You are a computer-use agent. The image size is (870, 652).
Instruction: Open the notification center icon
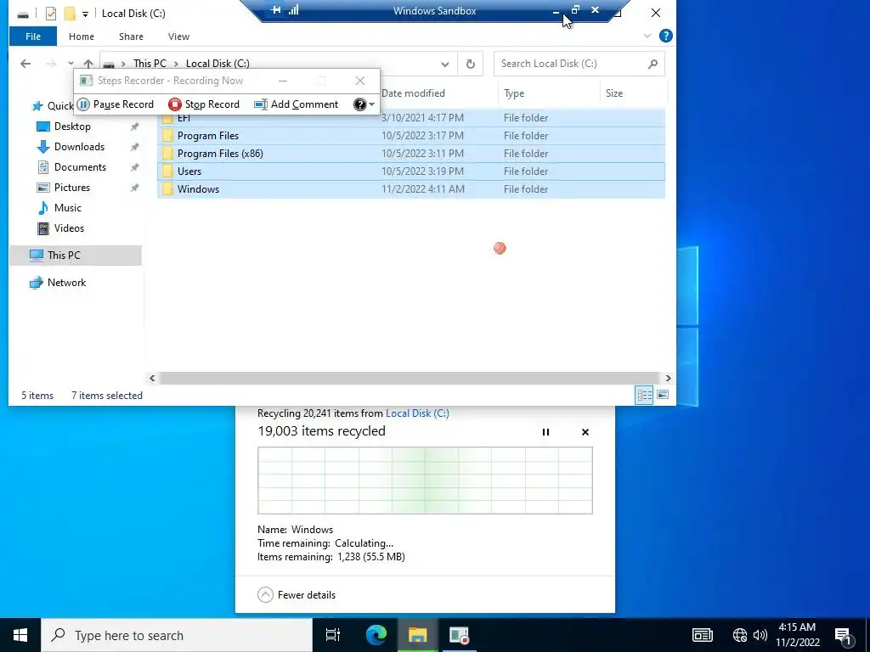[x=844, y=635]
